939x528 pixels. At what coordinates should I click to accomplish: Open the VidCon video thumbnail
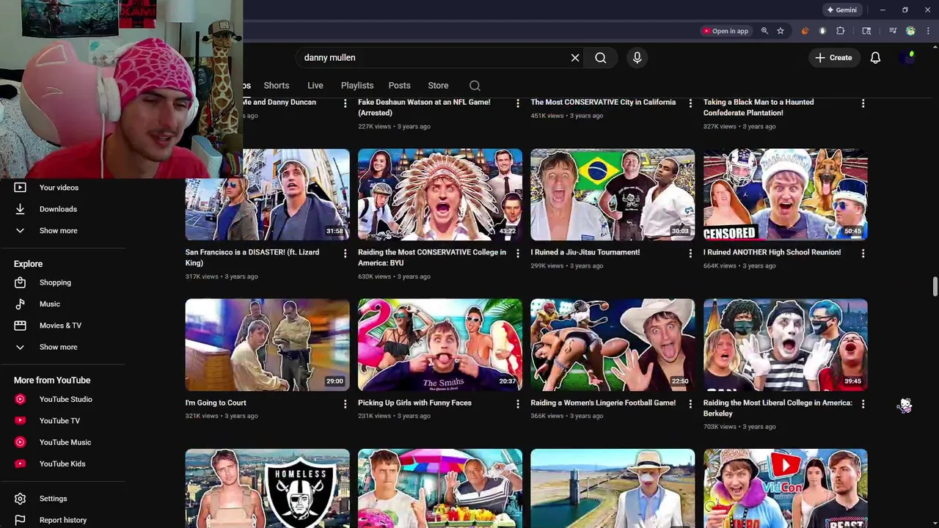(785, 488)
